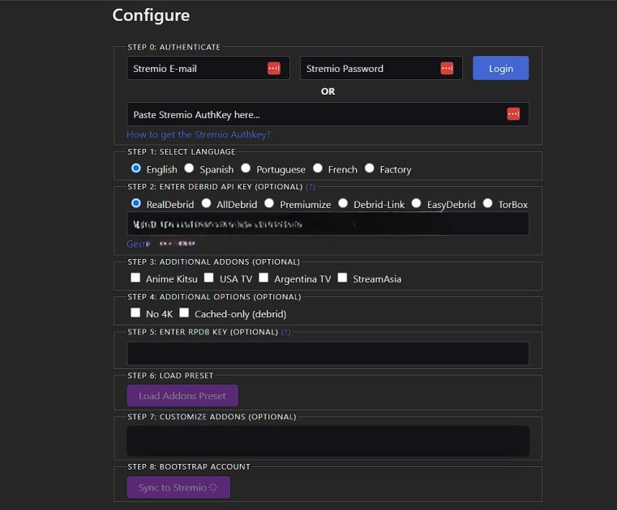Click the blue Login button
The width and height of the screenshot is (617, 510).
coord(500,68)
